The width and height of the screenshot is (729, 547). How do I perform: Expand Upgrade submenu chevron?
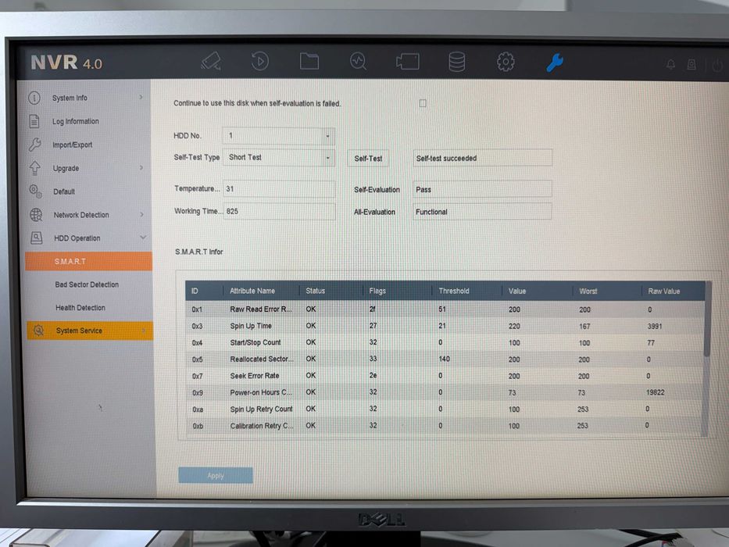tap(141, 167)
